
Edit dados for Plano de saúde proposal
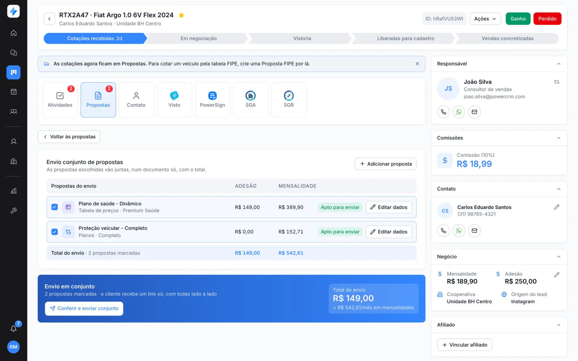click(x=389, y=207)
